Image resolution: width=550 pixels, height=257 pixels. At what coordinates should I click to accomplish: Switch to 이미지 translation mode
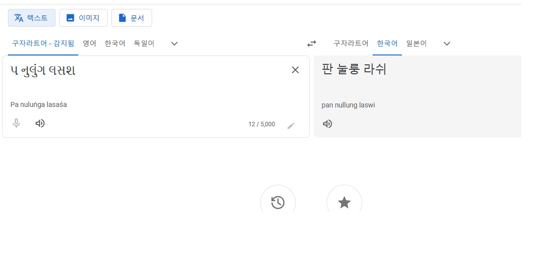pos(83,18)
